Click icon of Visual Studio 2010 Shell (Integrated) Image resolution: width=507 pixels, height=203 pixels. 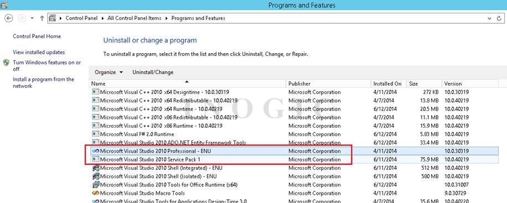coord(95,168)
